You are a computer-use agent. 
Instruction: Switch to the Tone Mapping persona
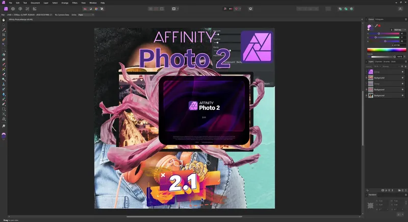coord(28,9)
